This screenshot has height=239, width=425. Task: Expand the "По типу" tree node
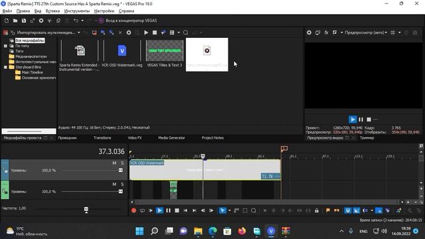click(x=5, y=46)
